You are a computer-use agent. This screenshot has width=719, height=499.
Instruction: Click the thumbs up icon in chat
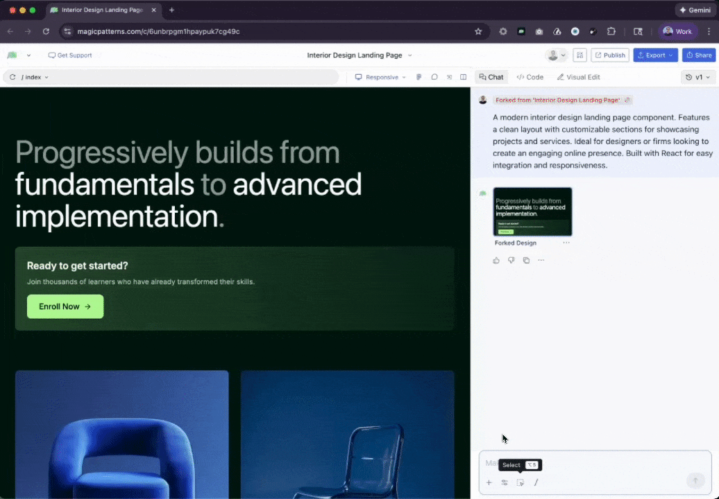(496, 261)
